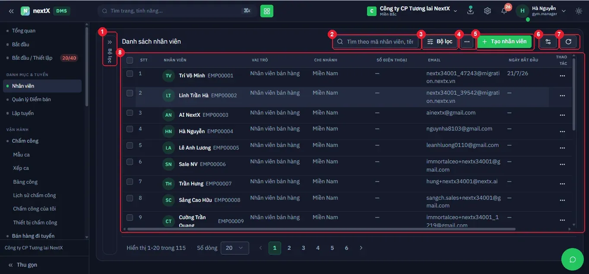Open Tổng quan in sidebar
The image size is (589, 274).
(x=24, y=31)
